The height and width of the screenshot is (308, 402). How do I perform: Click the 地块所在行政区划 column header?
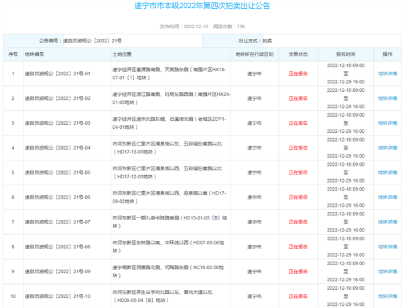(255, 54)
